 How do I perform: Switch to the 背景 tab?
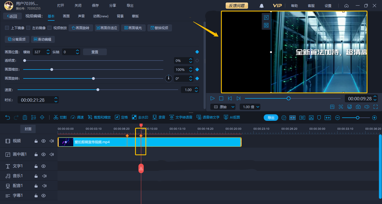(120, 16)
